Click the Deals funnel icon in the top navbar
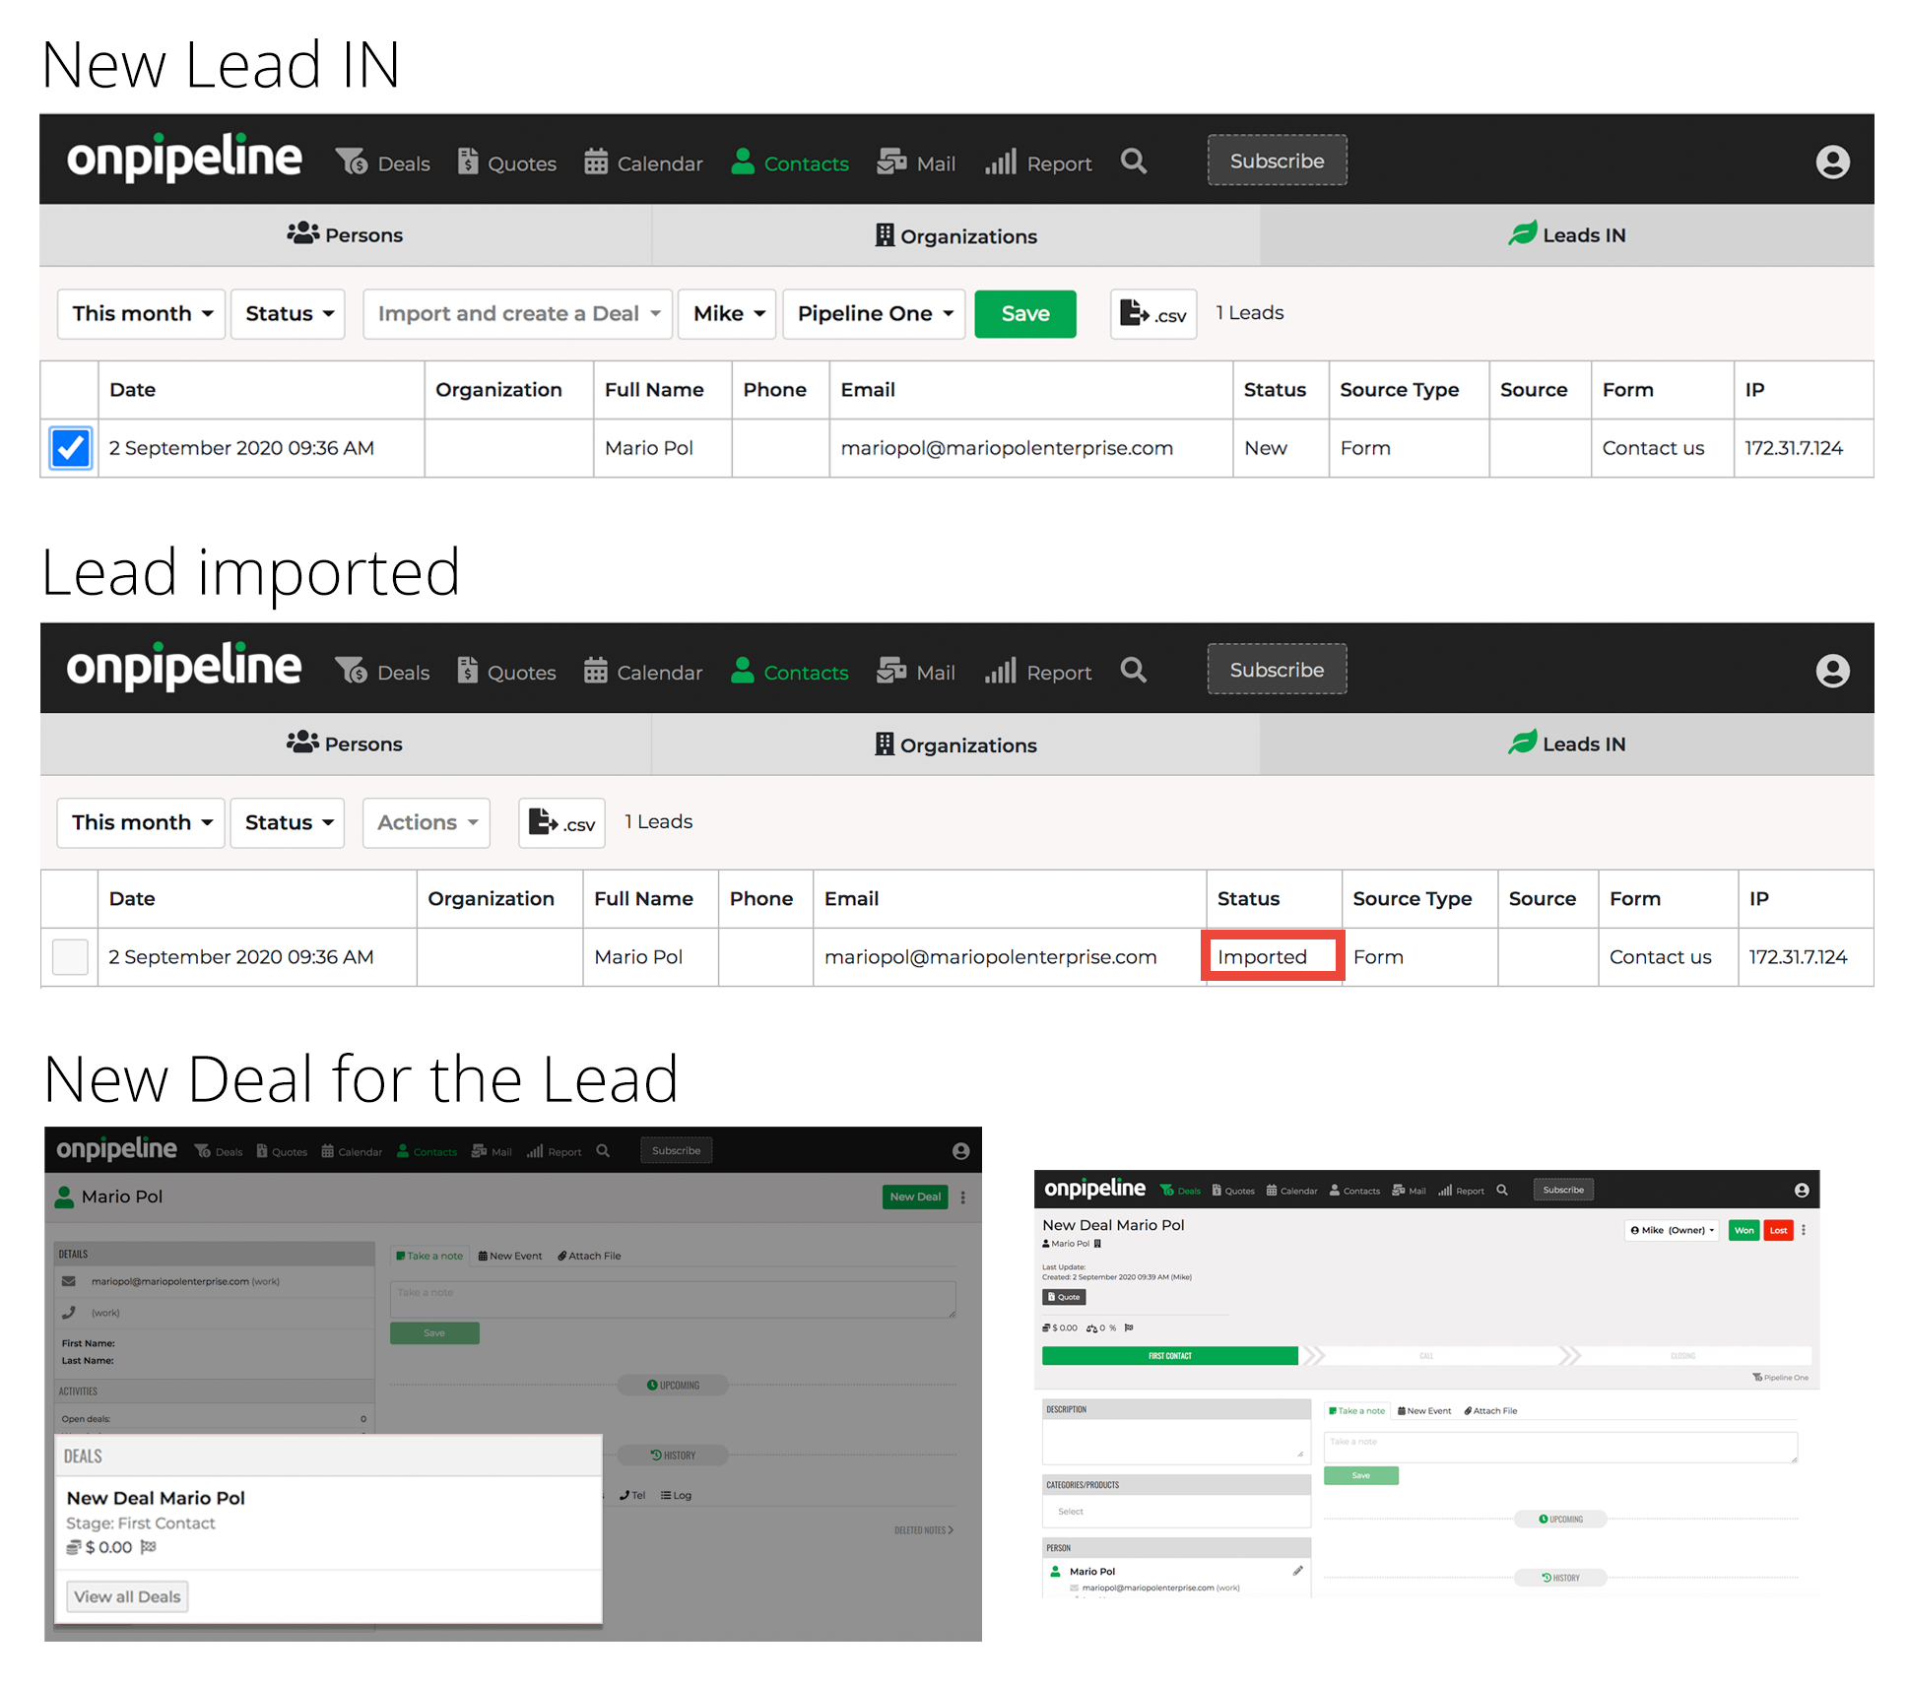The image size is (1908, 1683). [351, 162]
